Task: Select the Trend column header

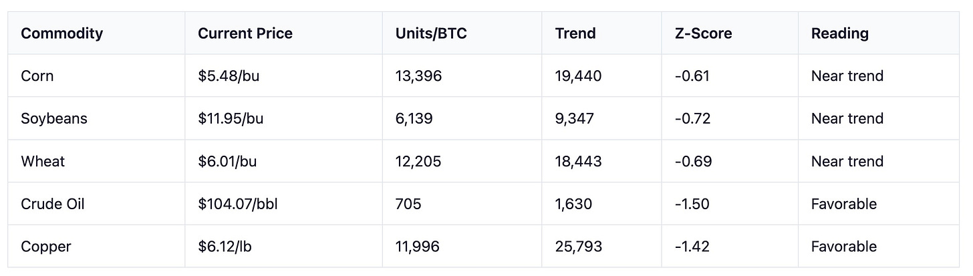Action: tap(574, 33)
